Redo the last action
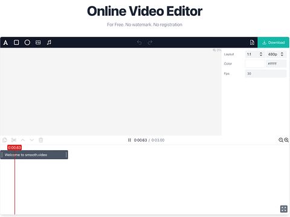Screen dimensions: 290x217 tap(150, 42)
